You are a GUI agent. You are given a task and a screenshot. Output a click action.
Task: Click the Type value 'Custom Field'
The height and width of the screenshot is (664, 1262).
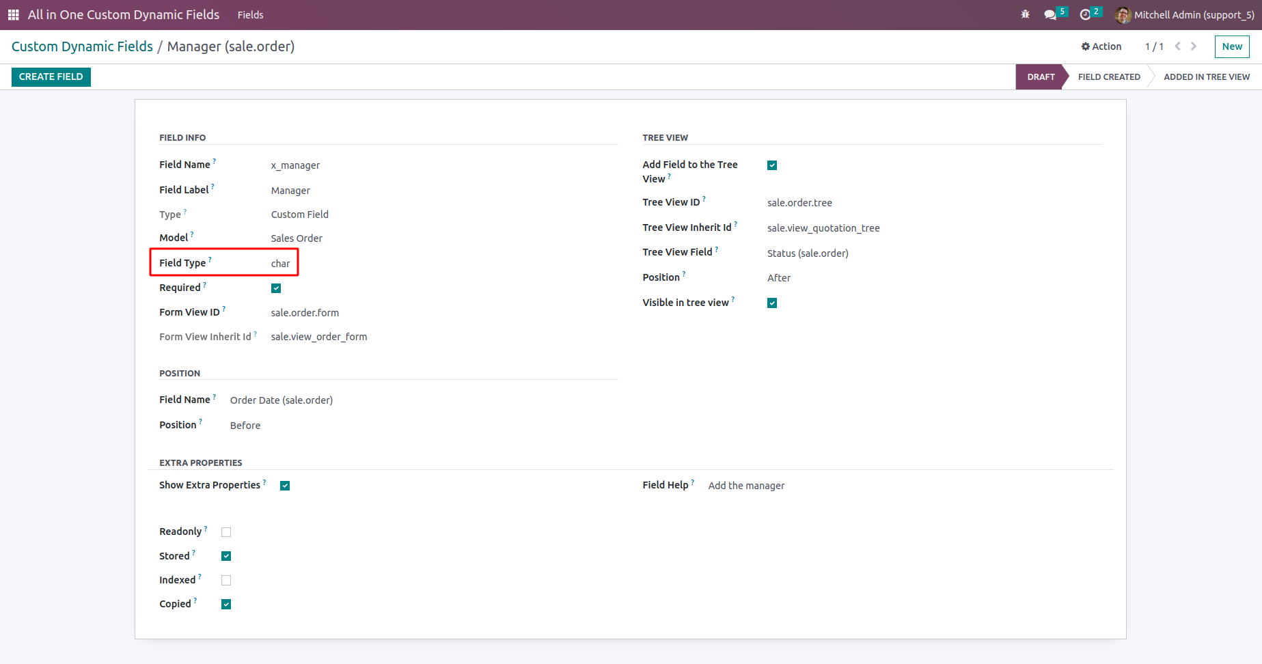pos(299,215)
